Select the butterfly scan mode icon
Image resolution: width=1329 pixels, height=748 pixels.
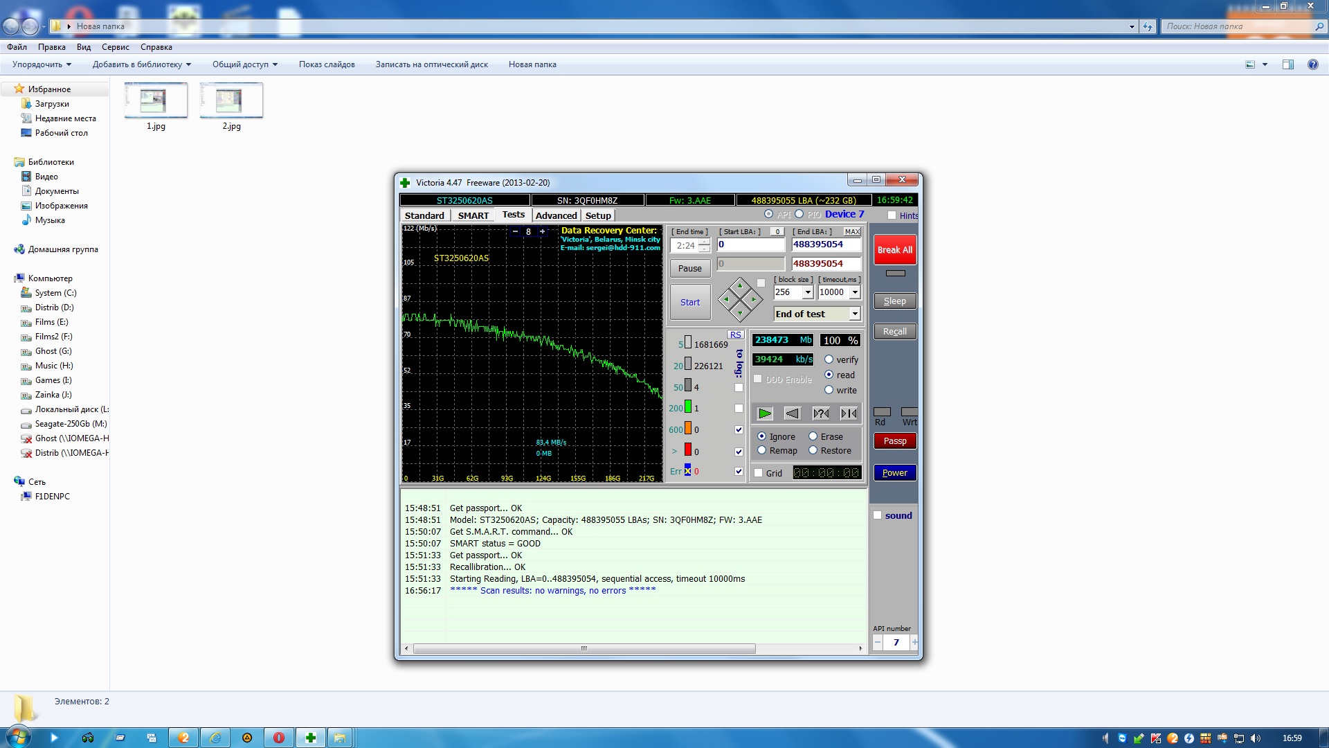849,413
